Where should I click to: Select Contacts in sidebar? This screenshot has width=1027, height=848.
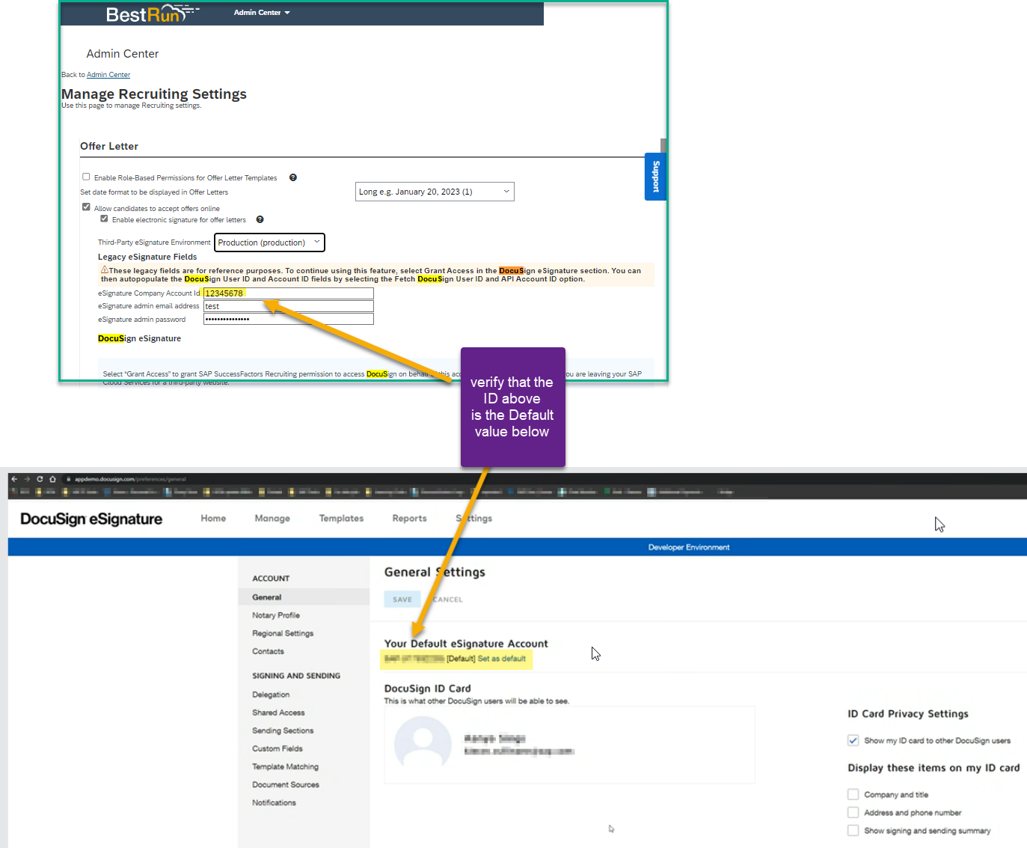pyautogui.click(x=268, y=651)
